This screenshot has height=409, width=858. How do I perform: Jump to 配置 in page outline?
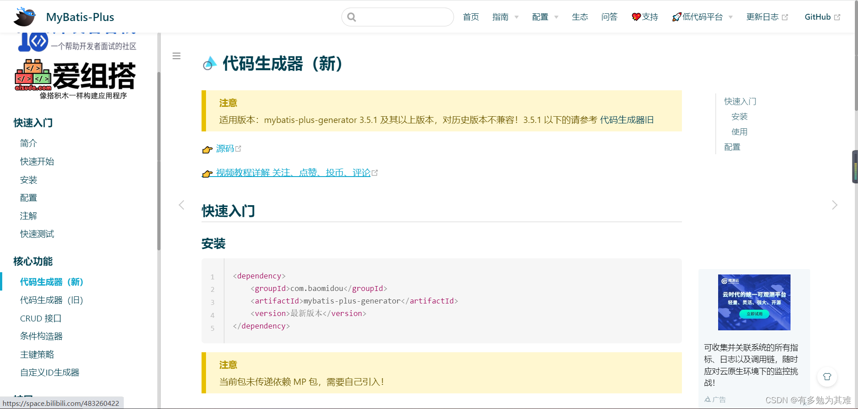click(732, 147)
